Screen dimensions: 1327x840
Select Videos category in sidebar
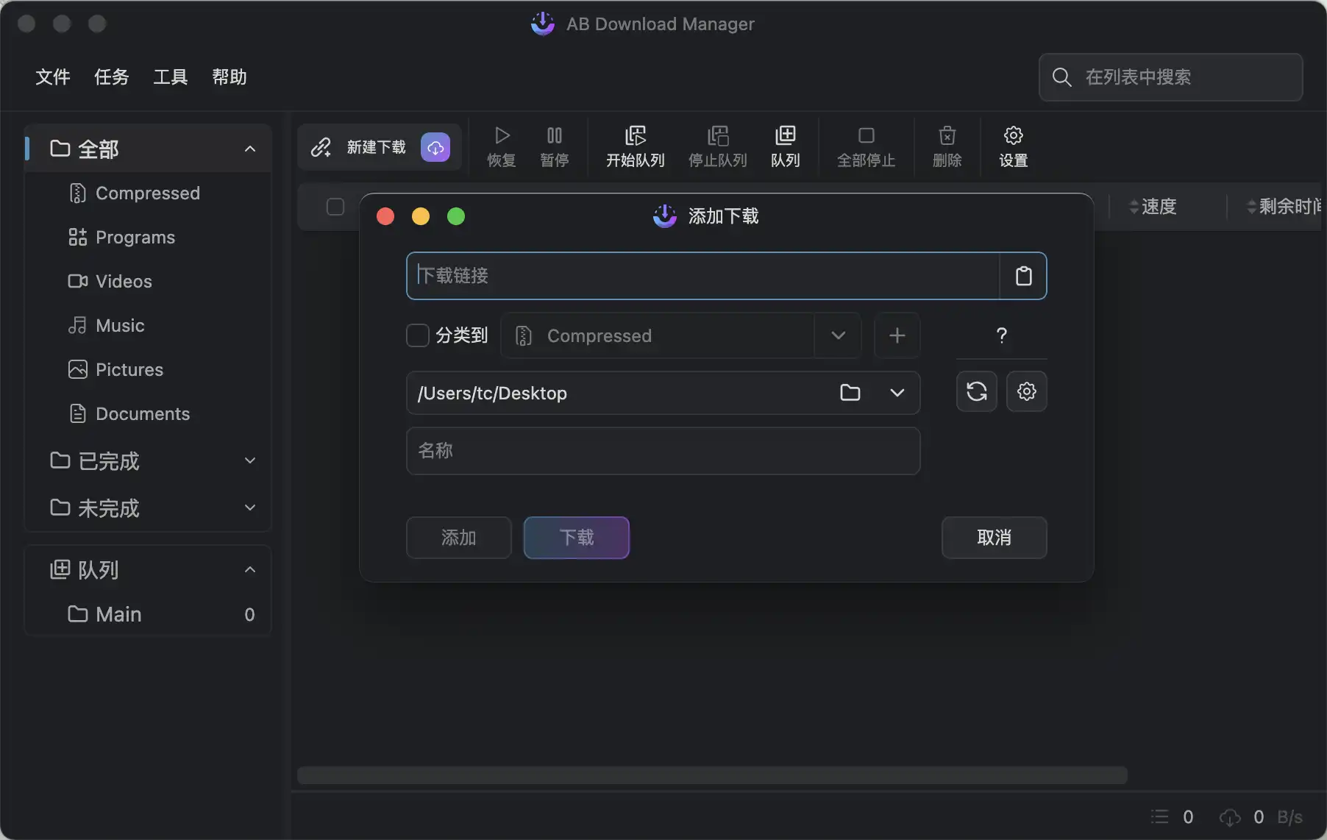click(148, 281)
